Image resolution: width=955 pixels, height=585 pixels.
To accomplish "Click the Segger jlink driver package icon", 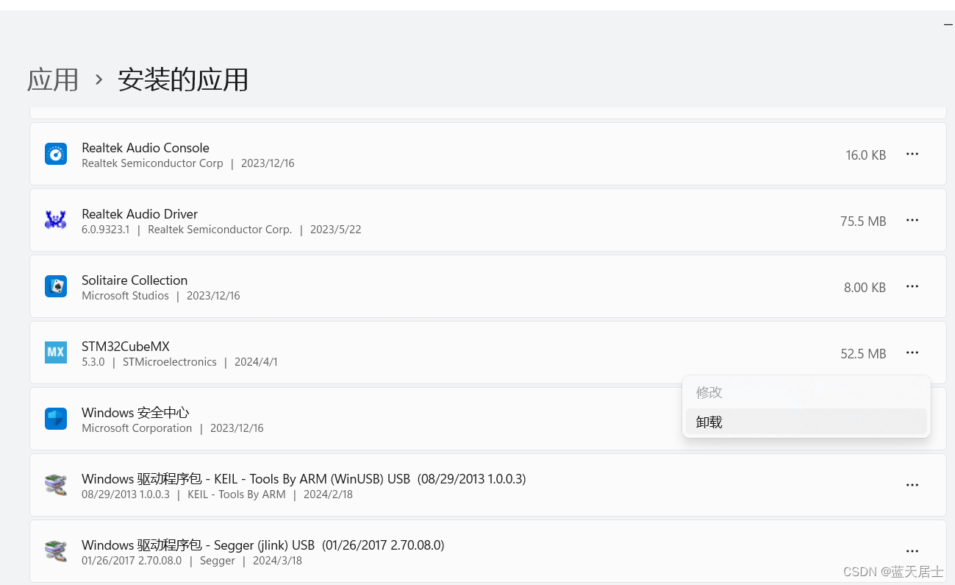I will [x=56, y=551].
